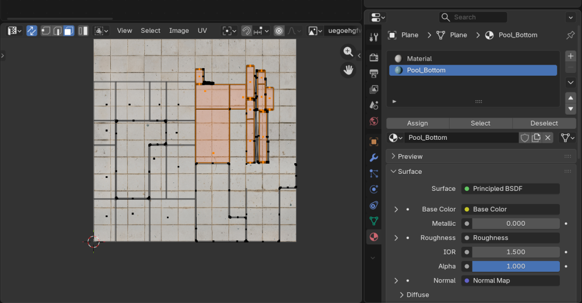Expand the Preview panel
This screenshot has width=582, height=303.
pos(410,156)
